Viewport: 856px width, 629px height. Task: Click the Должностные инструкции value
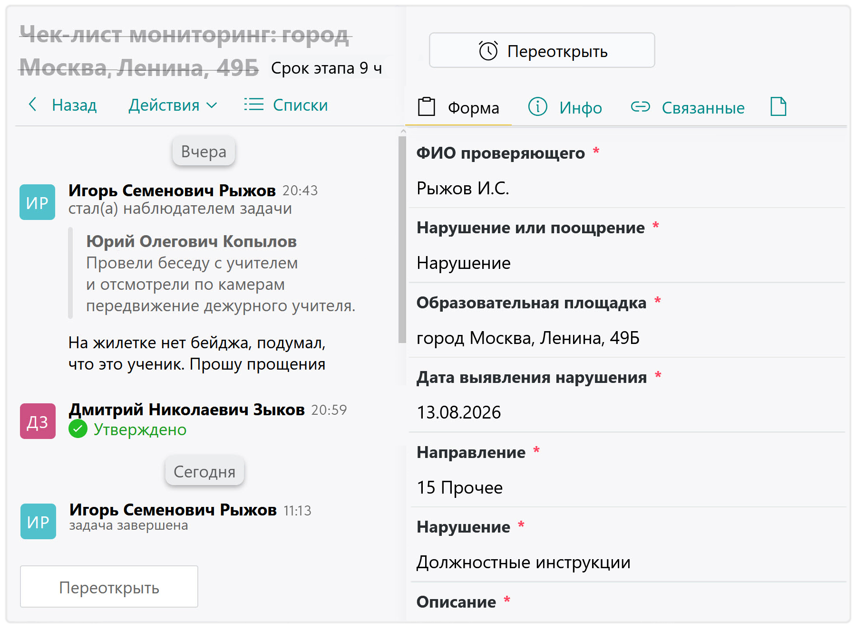(523, 562)
